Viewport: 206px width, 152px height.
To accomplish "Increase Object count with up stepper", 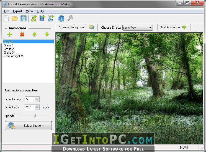I will (x=37, y=98).
